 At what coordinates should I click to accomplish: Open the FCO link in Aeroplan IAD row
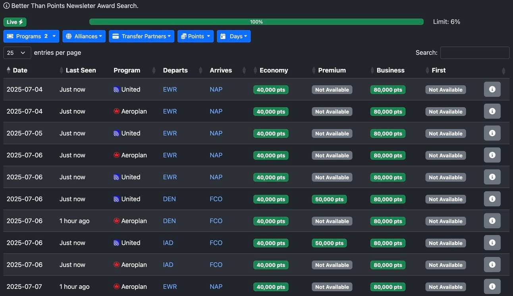216,264
